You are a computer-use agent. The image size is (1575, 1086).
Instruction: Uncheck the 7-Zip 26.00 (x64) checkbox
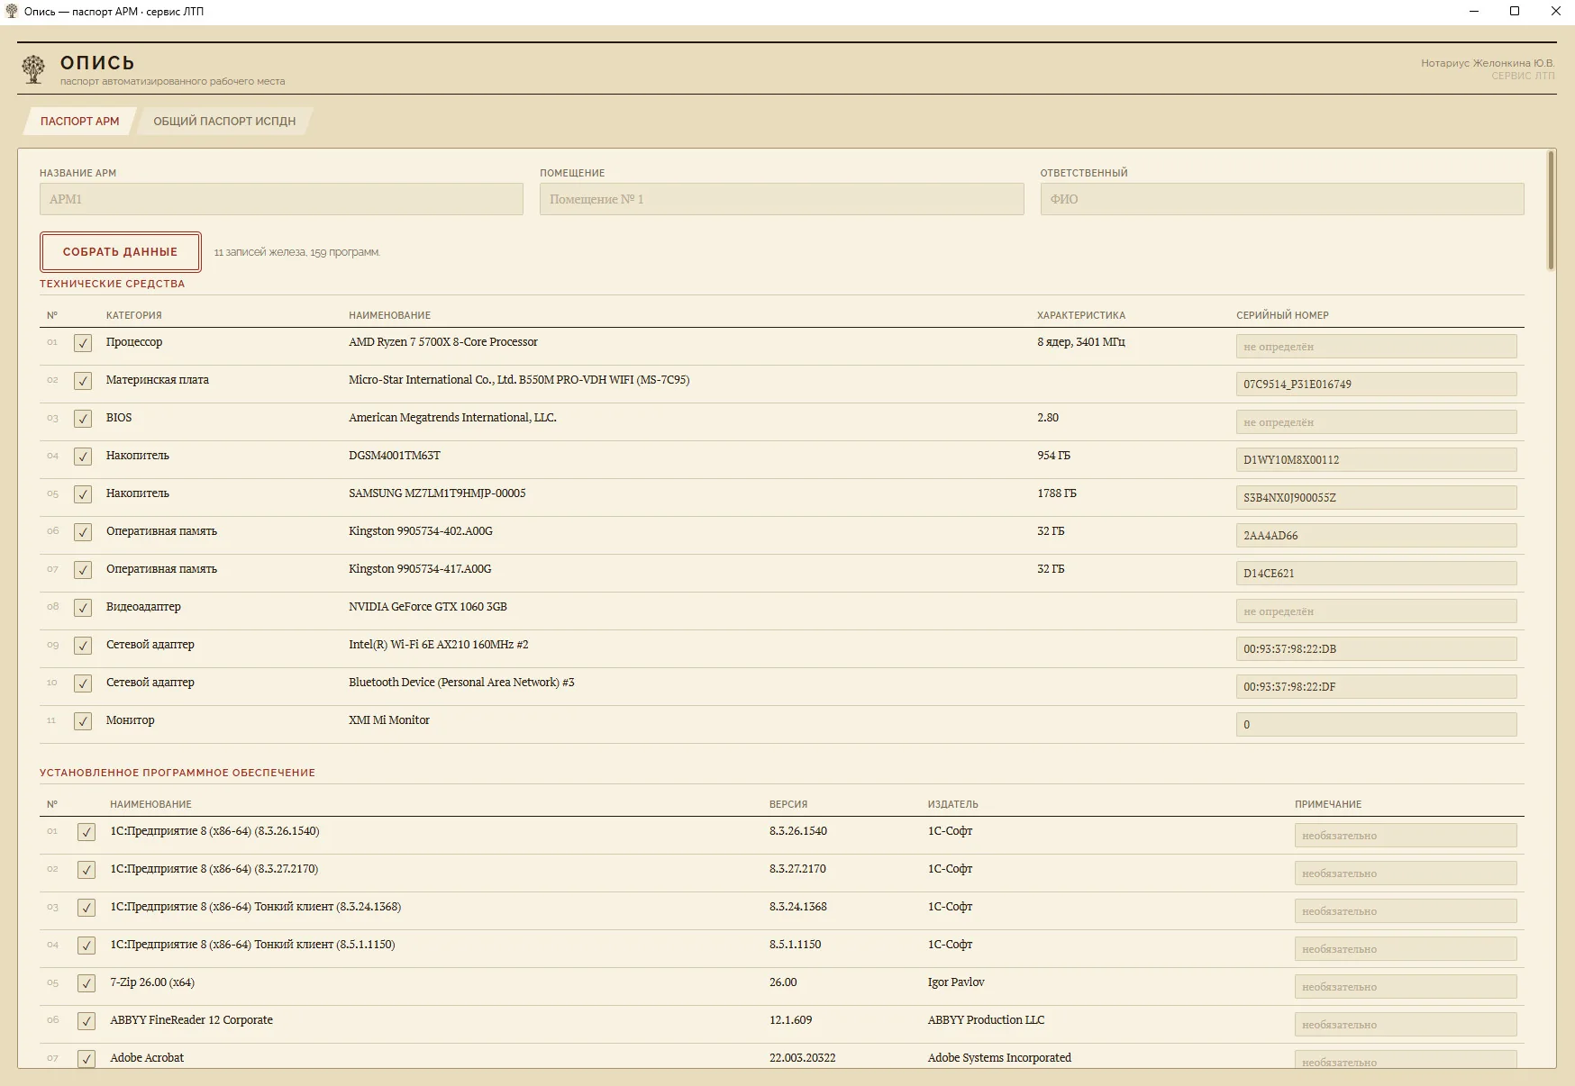pyautogui.click(x=86, y=983)
